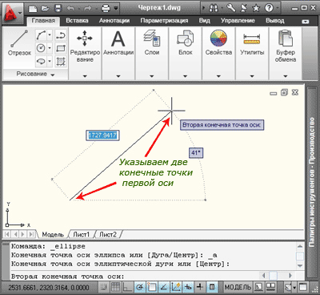Open the Свойства color wheel panel
Image resolution: width=320 pixels, height=295 pixels.
(x=218, y=38)
